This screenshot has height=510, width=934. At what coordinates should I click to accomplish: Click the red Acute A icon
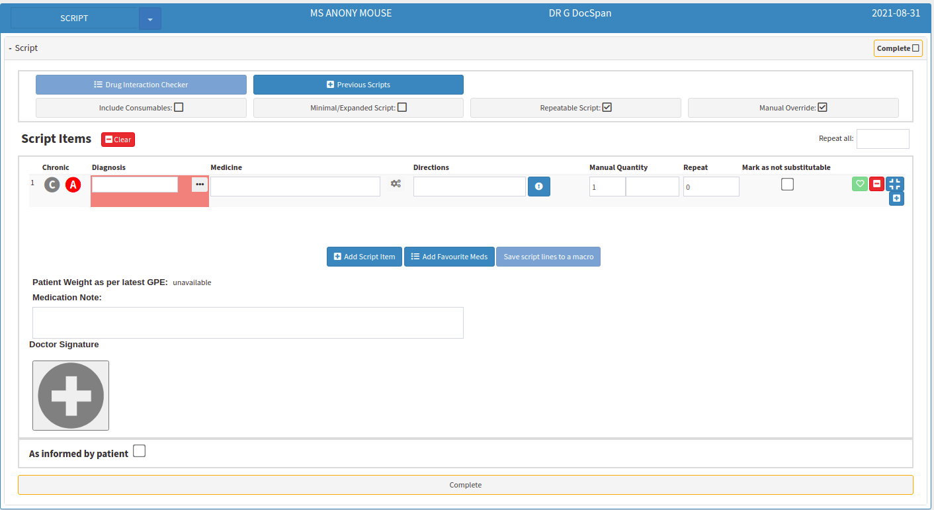pyautogui.click(x=73, y=185)
